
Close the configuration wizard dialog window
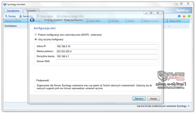click(158, 13)
